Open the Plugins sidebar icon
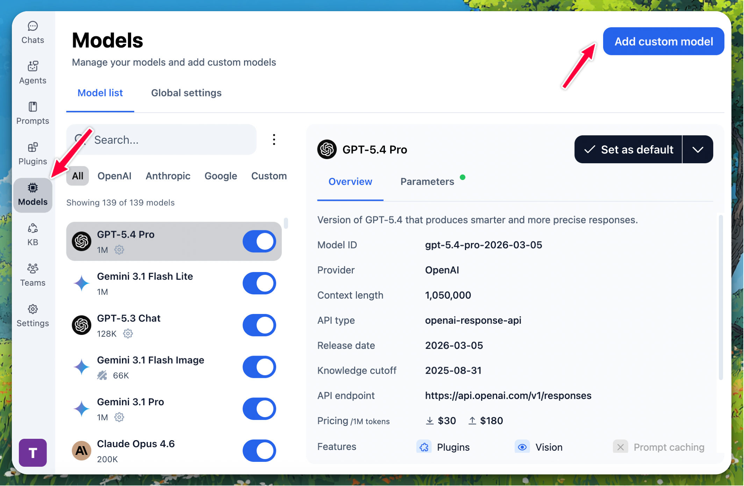The height and width of the screenshot is (486, 744). coord(33,154)
